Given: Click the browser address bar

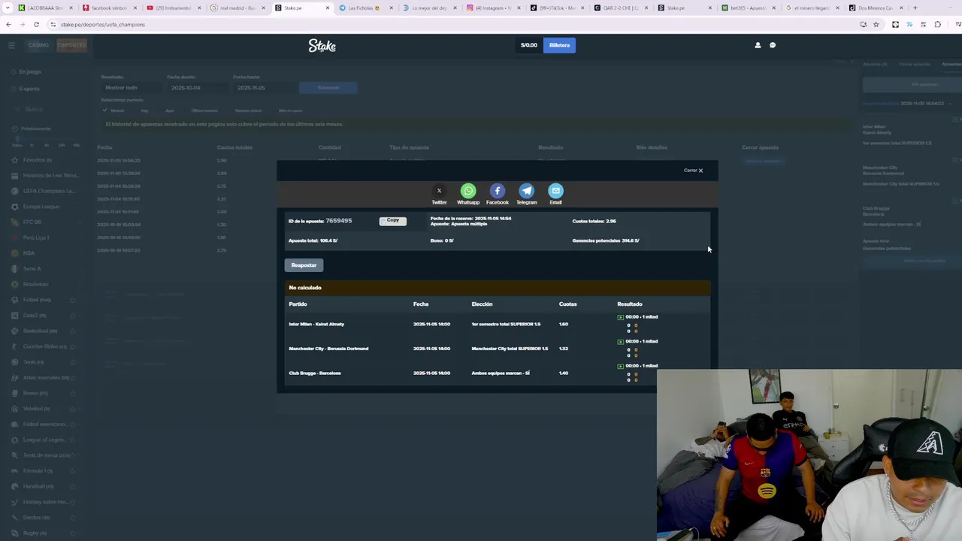Looking at the screenshot, I should (x=451, y=24).
